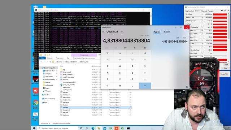Select Быстрый доступ in Explorer sidebar
Screen dimensions: 231x130
coord(49,68)
